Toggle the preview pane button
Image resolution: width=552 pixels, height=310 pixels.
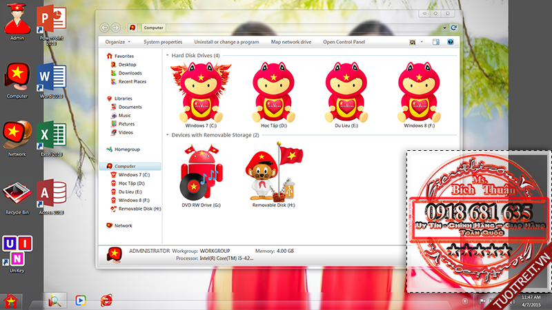437,42
